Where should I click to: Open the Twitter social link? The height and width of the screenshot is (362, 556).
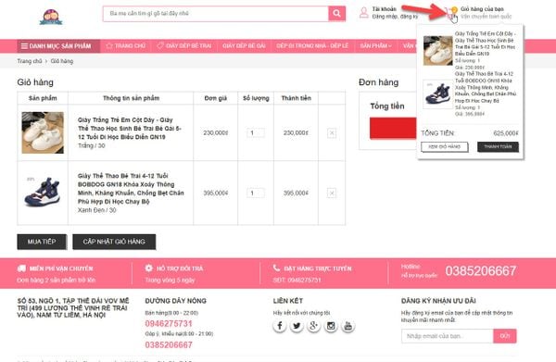click(x=297, y=326)
